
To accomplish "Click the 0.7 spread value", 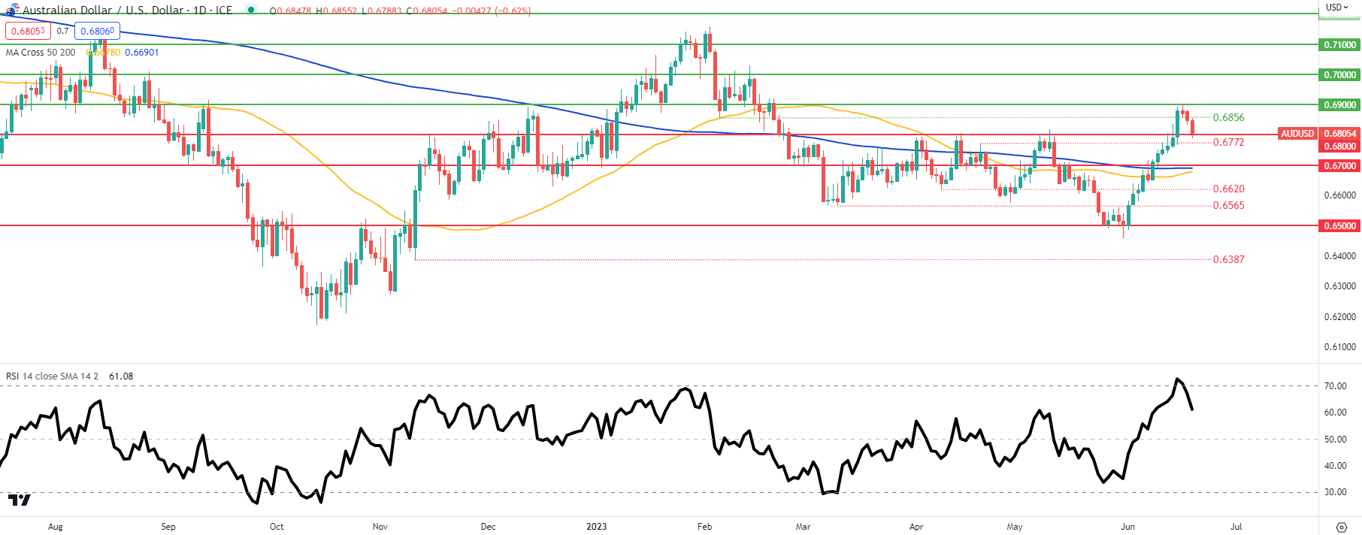I will [62, 31].
